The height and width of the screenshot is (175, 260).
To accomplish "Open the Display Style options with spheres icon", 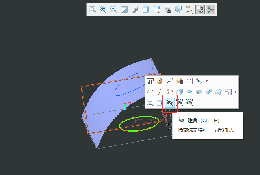I will tap(135, 9).
